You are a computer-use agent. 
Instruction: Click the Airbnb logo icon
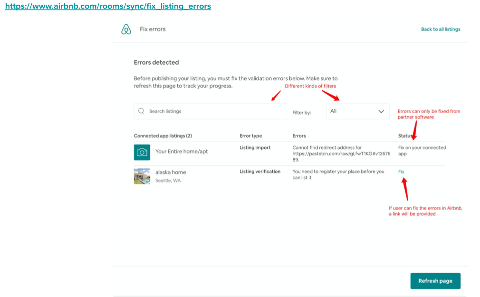pos(126,29)
